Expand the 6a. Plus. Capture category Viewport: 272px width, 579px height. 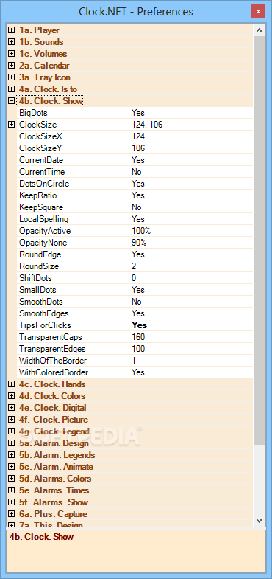12,514
